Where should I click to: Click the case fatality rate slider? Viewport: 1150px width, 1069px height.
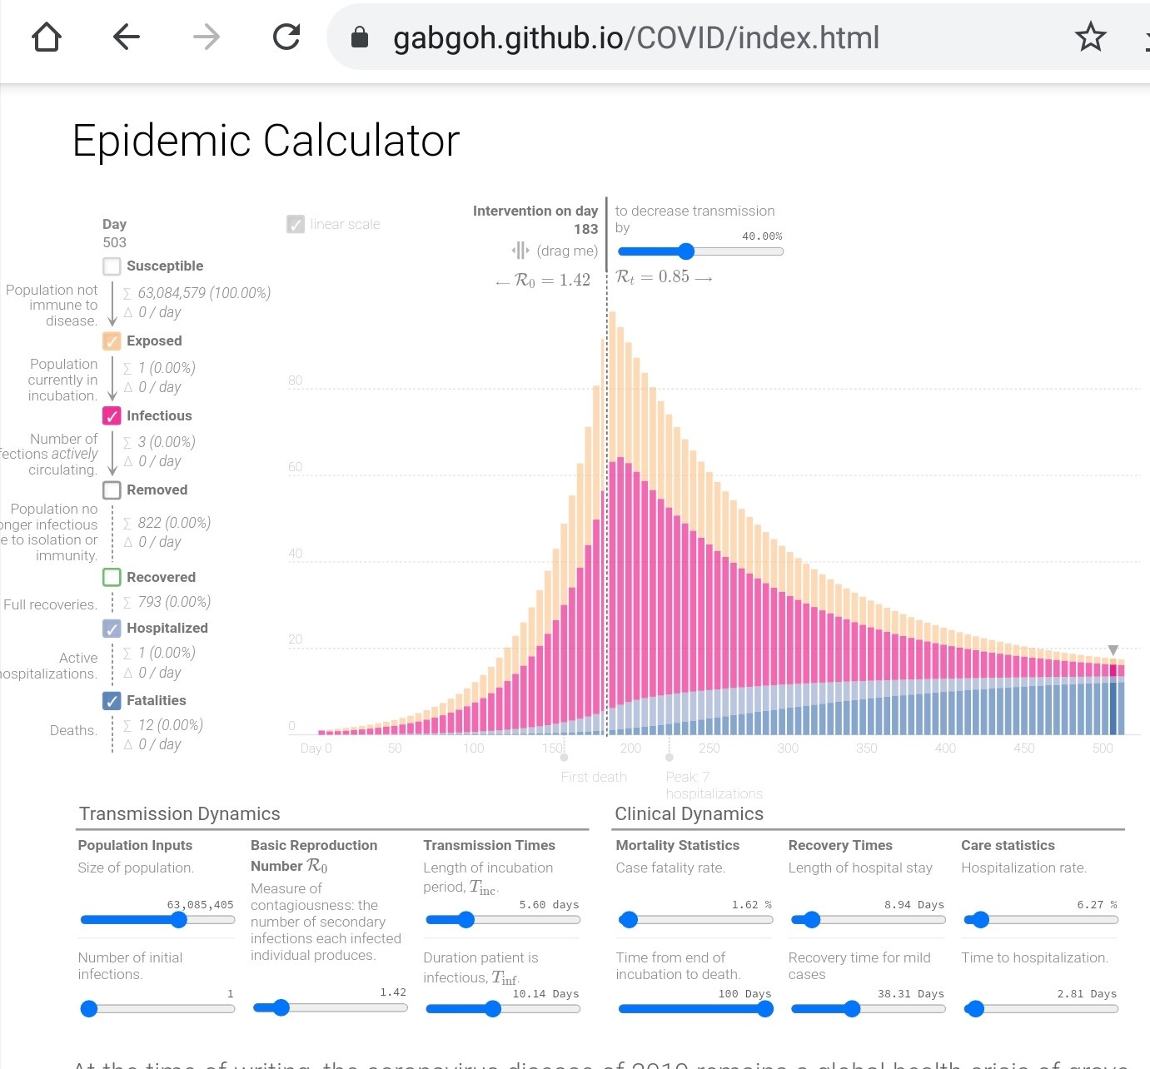(629, 920)
